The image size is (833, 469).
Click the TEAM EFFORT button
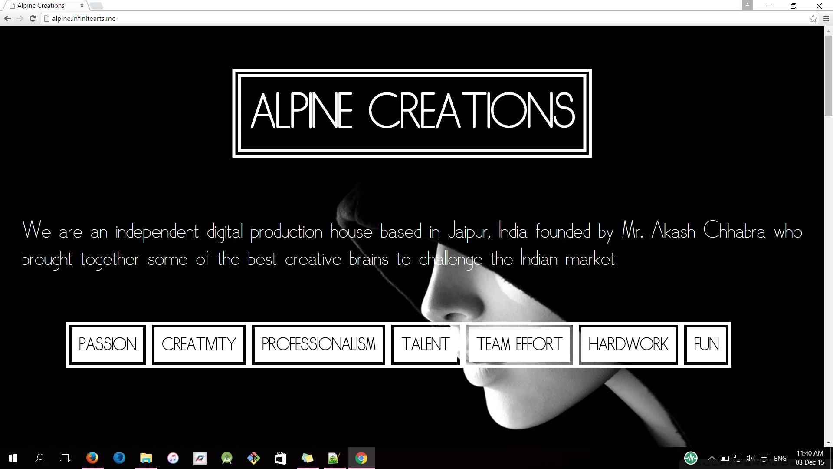tap(519, 344)
